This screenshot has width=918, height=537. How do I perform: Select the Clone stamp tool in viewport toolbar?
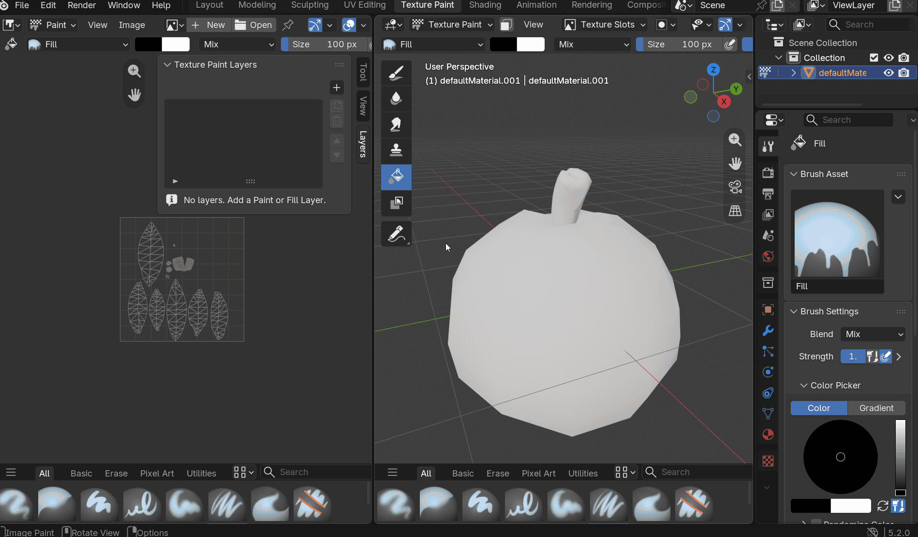(396, 150)
